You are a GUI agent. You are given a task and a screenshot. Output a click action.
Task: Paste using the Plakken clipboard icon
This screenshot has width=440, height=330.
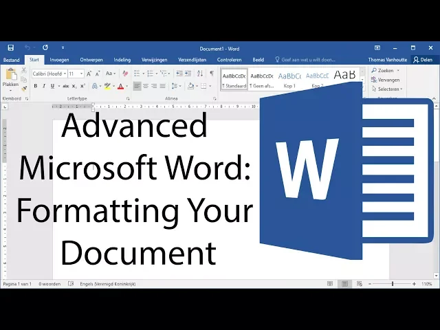11,74
